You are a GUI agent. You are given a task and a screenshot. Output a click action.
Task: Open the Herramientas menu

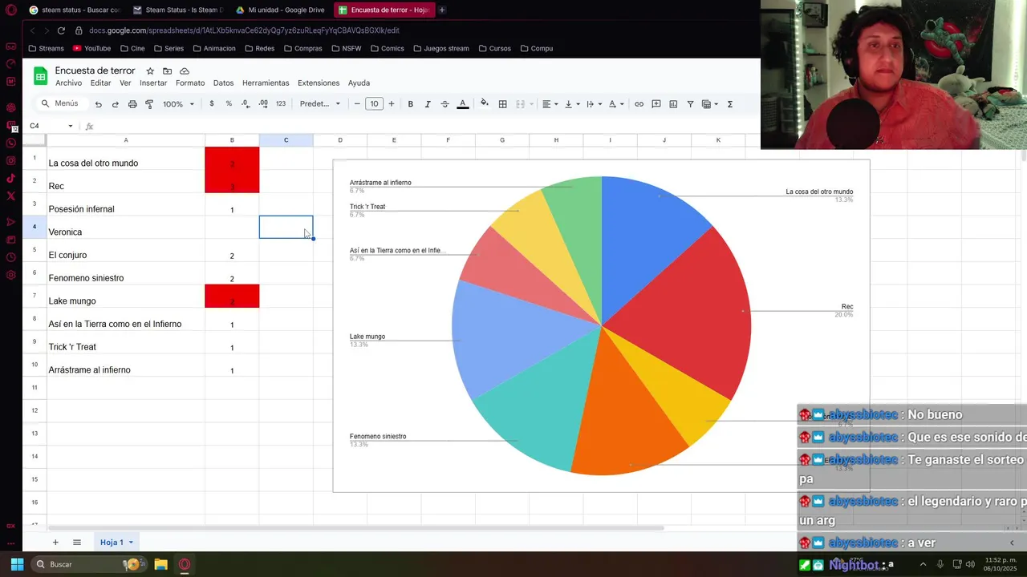pyautogui.click(x=266, y=83)
